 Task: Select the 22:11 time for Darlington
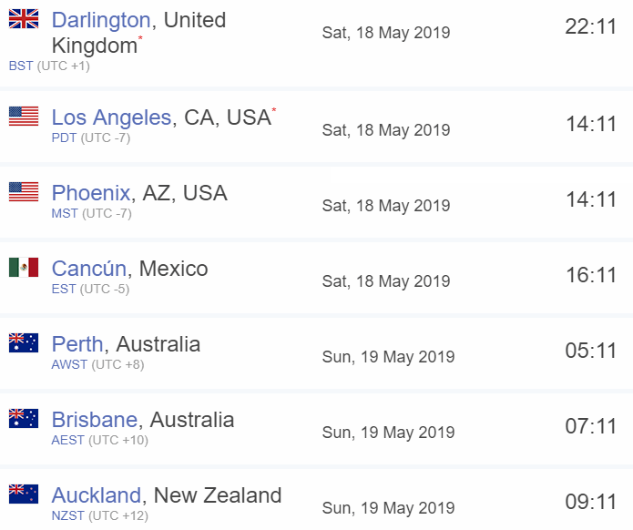click(x=590, y=26)
